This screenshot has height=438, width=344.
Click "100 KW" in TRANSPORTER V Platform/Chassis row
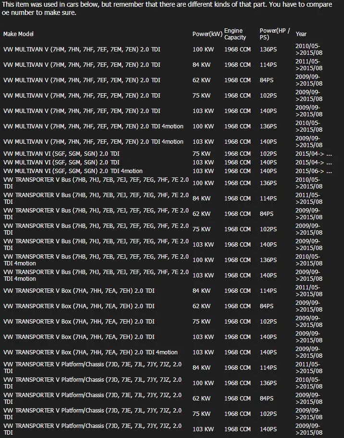(x=203, y=383)
